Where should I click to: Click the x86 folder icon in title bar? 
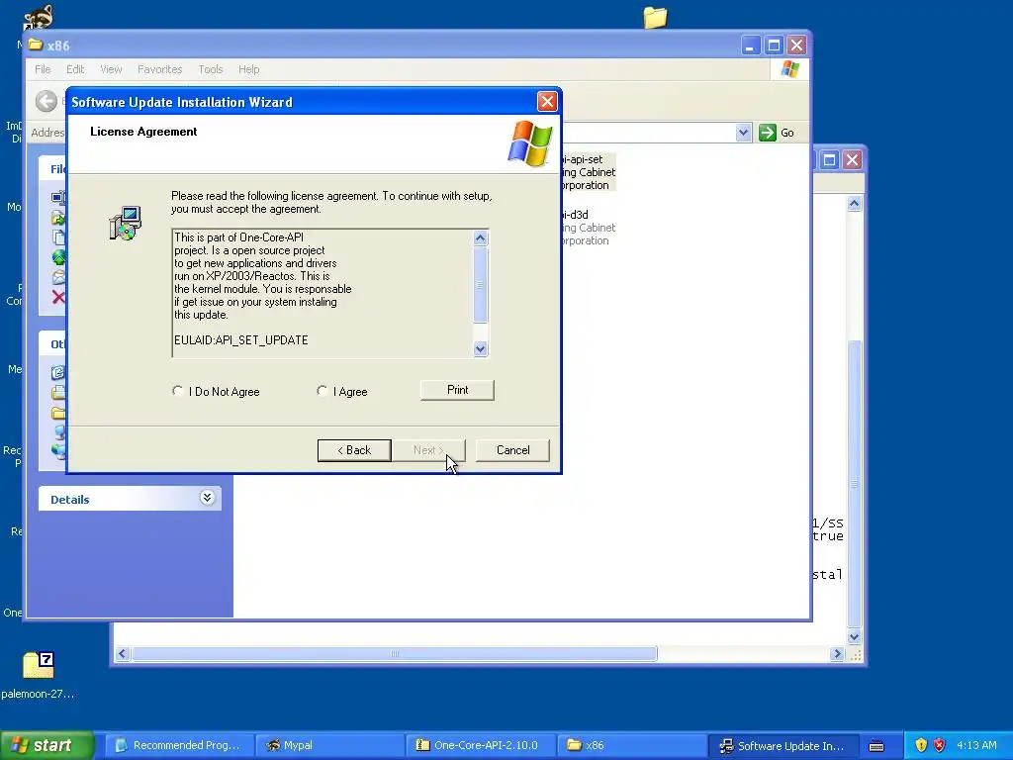point(36,45)
